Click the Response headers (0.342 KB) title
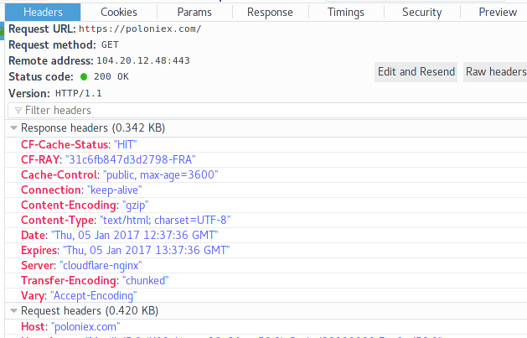This screenshot has width=527, height=338. click(93, 127)
